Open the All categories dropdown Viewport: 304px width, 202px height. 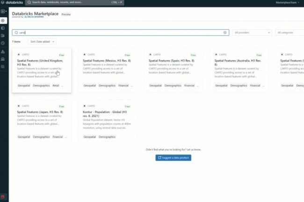click(x=290, y=33)
